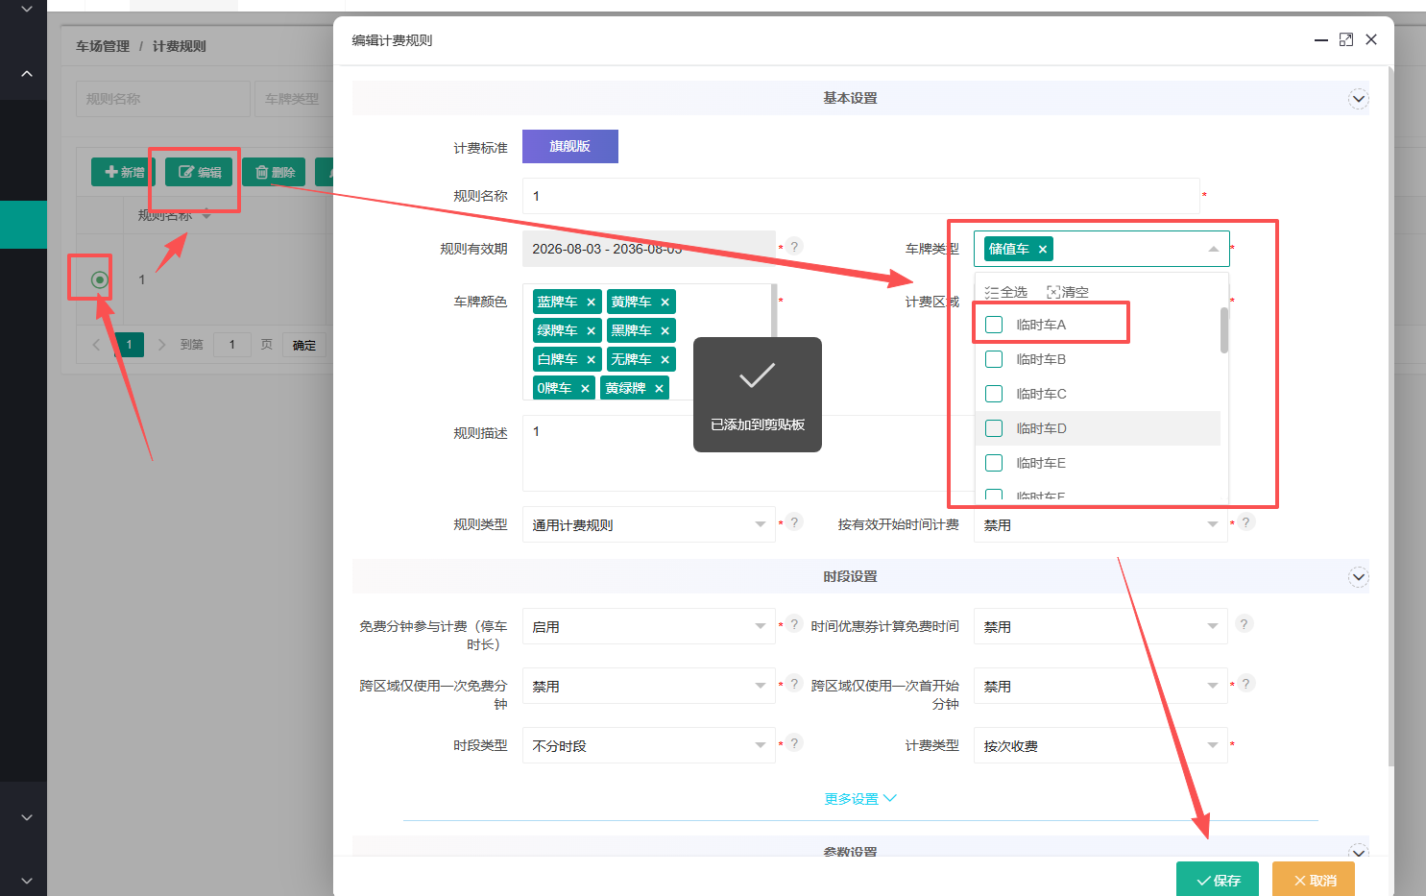Collapse the 时段设置 section chevron
The height and width of the screenshot is (896, 1426).
(x=1358, y=577)
